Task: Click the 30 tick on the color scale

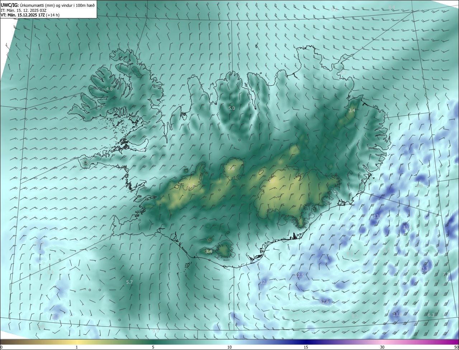Action: (382, 347)
